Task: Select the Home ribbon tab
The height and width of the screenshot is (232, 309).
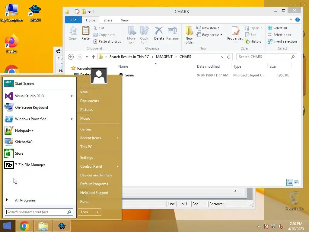Action: click(91, 20)
